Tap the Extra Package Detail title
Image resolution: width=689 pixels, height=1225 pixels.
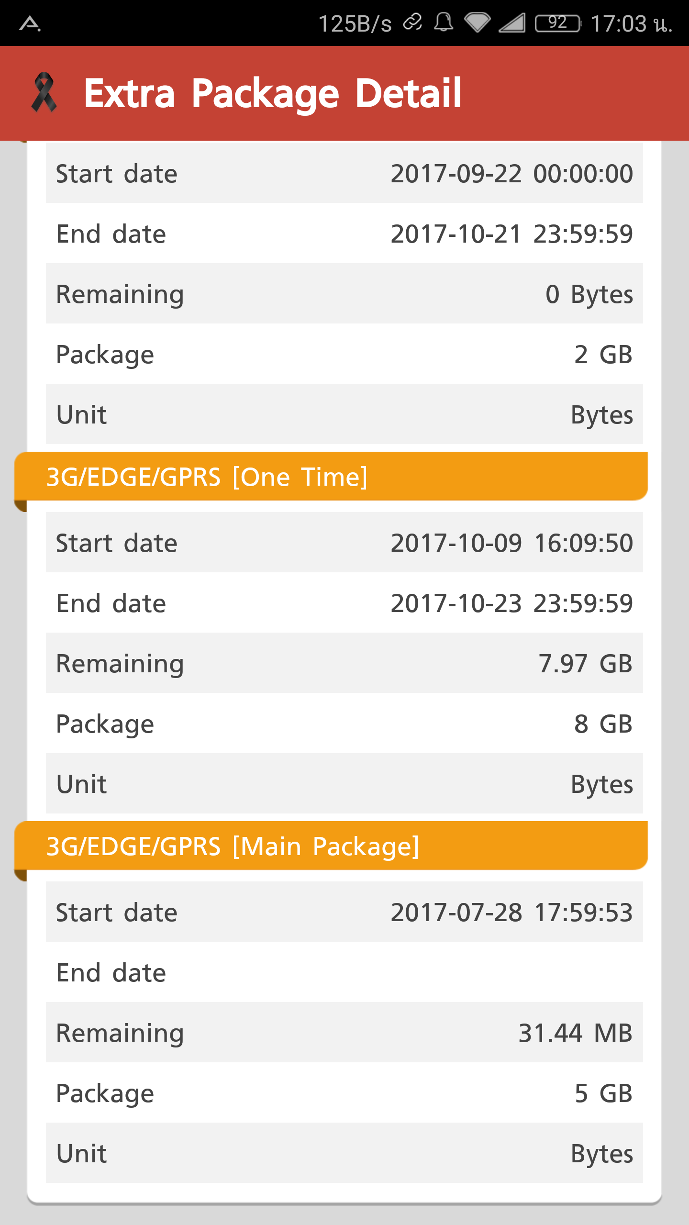coord(273,93)
